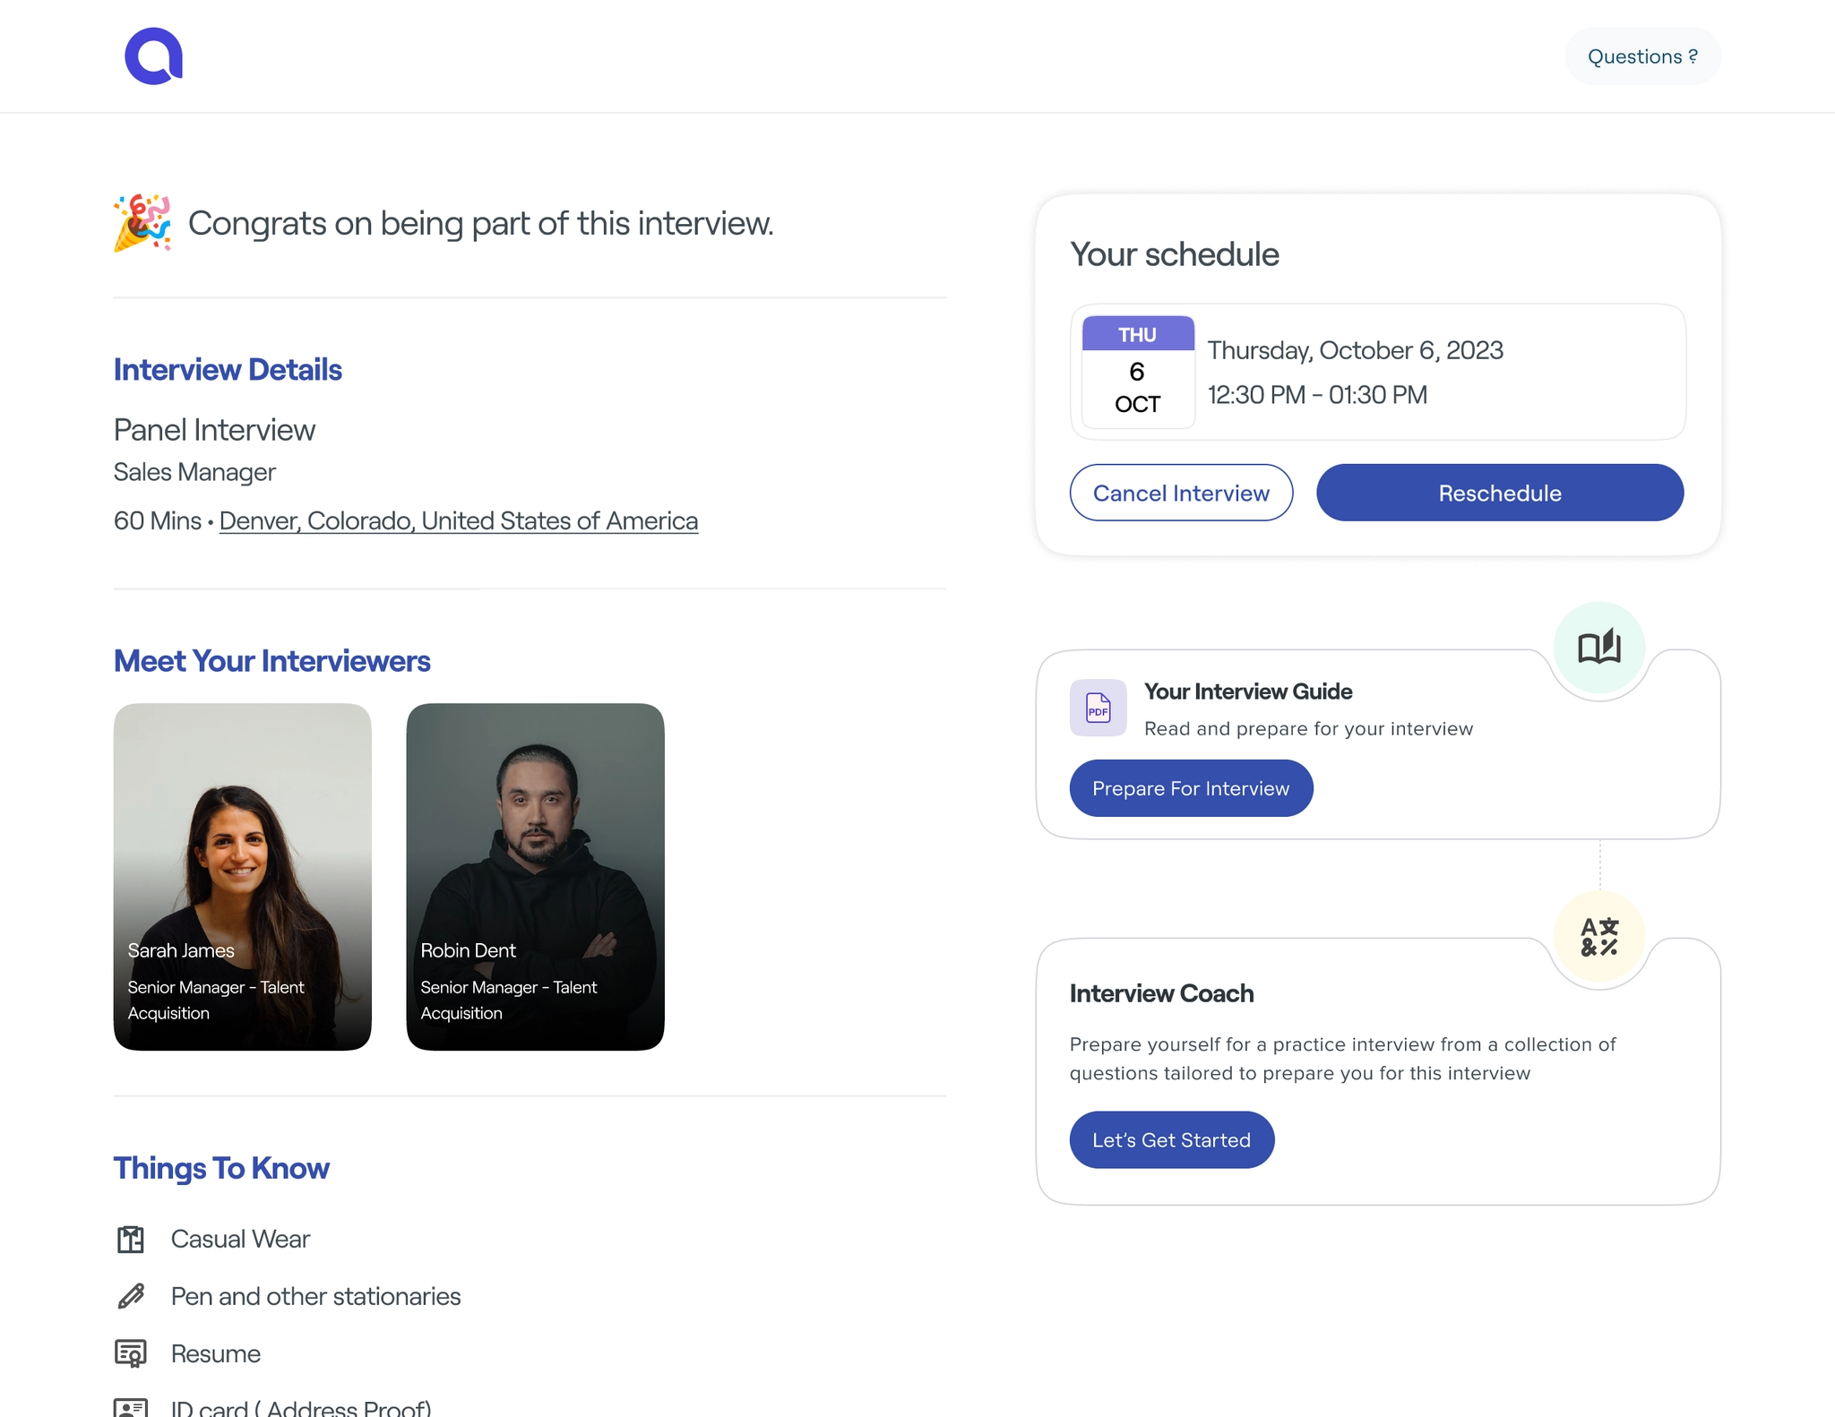Click the Meet Your Interviewers heading
The width and height of the screenshot is (1835, 1417).
pyautogui.click(x=272, y=661)
